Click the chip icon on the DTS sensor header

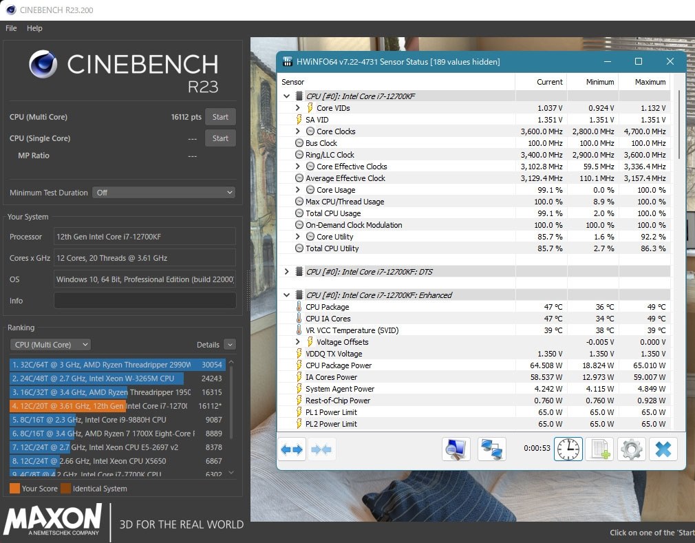point(299,272)
